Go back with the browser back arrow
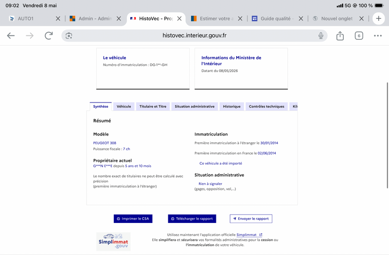 [x=11, y=35]
